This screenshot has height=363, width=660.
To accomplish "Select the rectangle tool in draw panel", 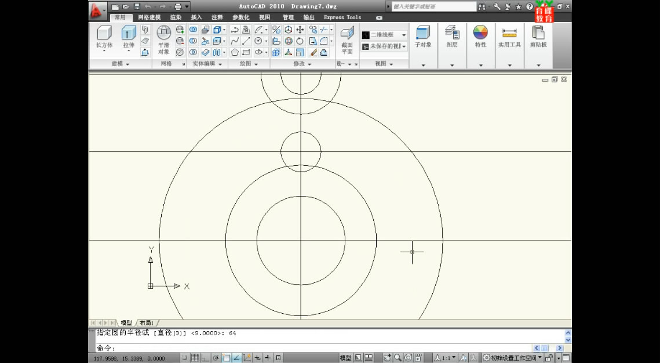I will click(x=246, y=52).
